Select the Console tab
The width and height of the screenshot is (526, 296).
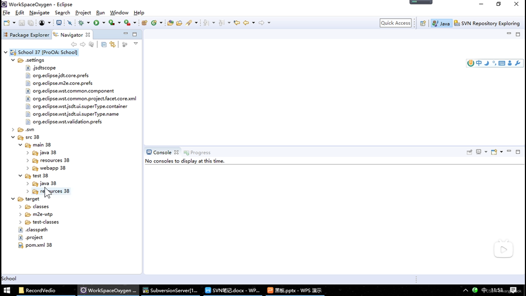click(x=162, y=152)
